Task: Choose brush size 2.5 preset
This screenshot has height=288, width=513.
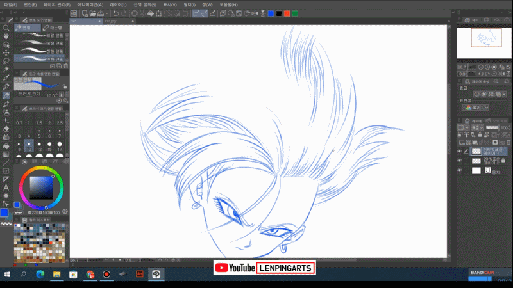Action: pyautogui.click(x=60, y=120)
